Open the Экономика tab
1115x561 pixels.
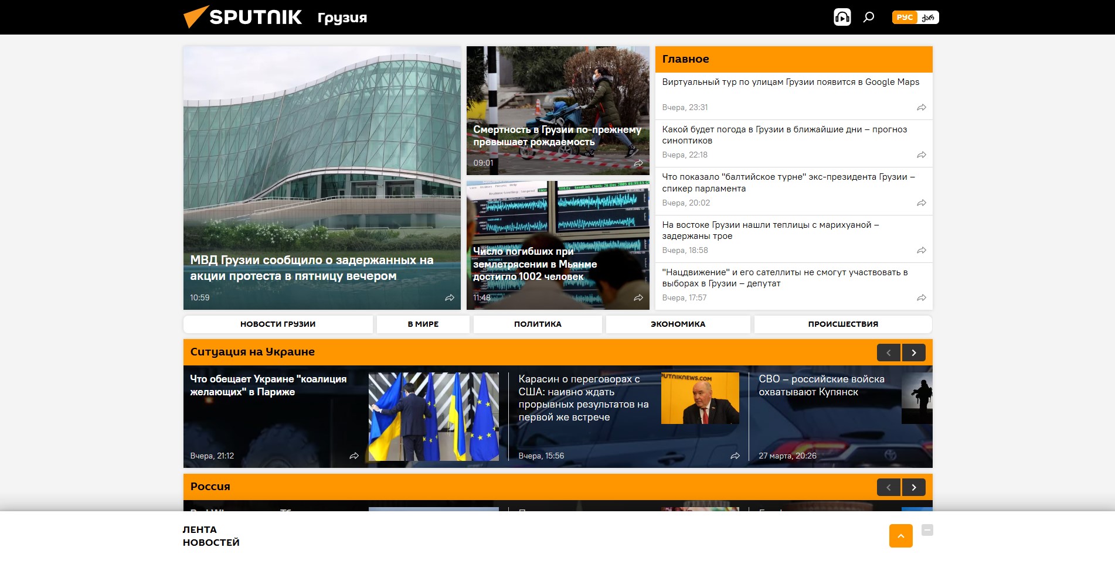678,324
